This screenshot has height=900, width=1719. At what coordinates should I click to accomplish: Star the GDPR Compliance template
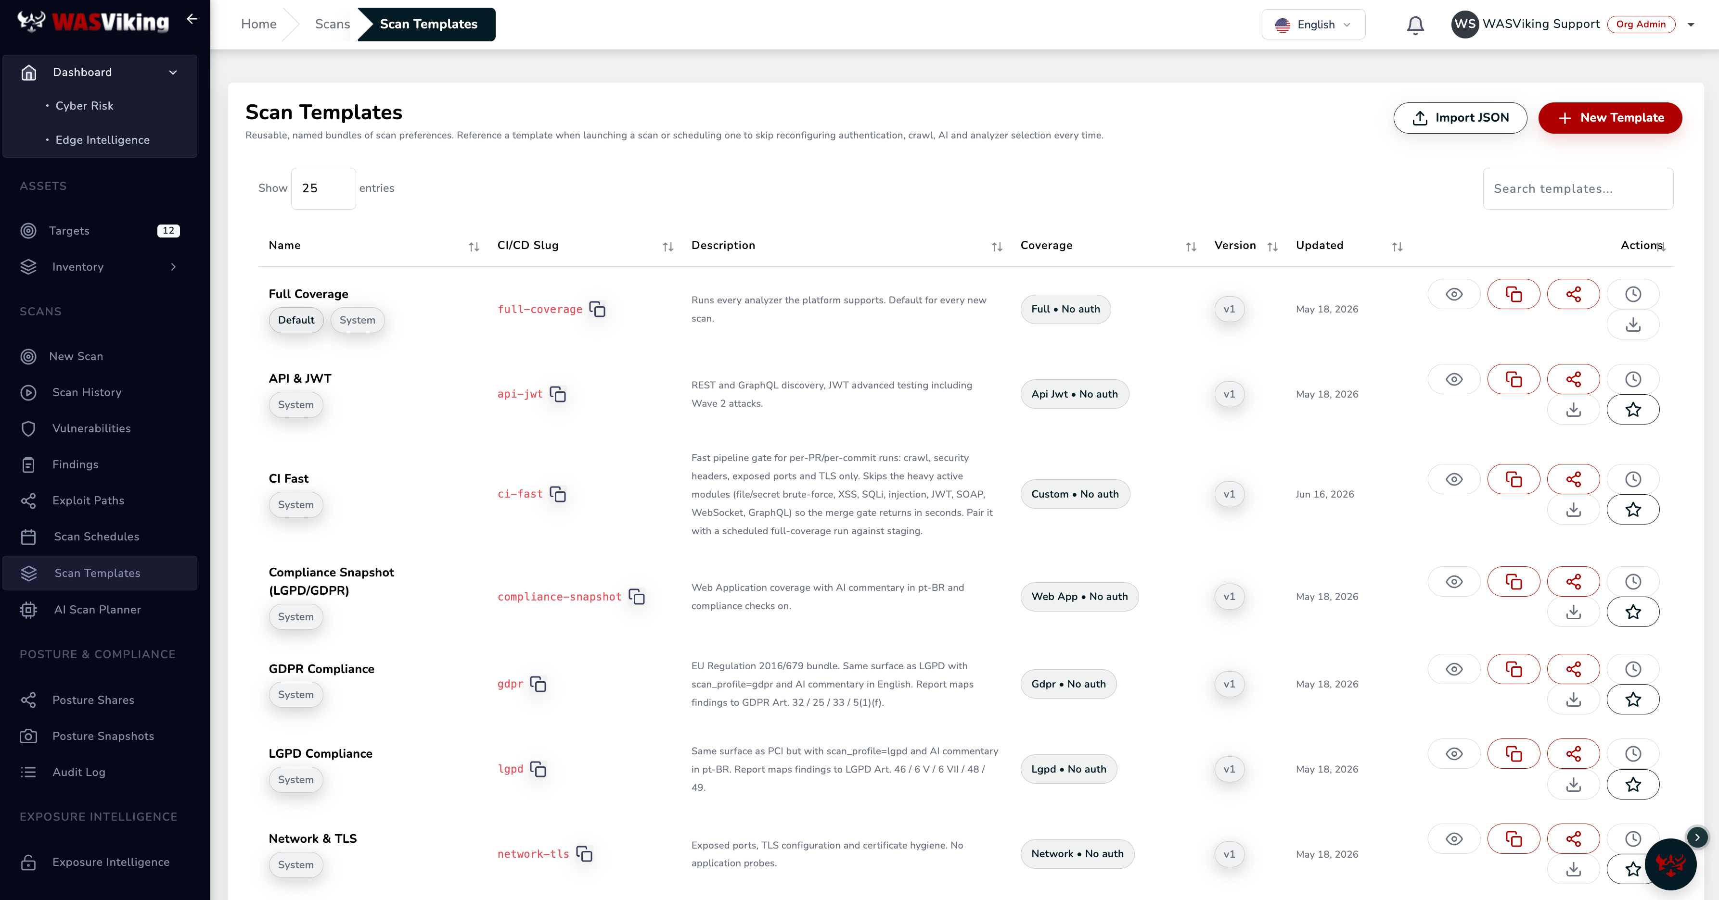[1633, 700]
